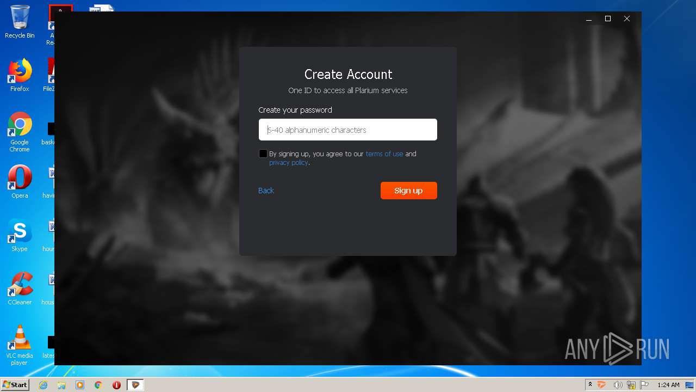The image size is (696, 392).
Task: Open the Action Center flag icon
Action: pyautogui.click(x=644, y=385)
